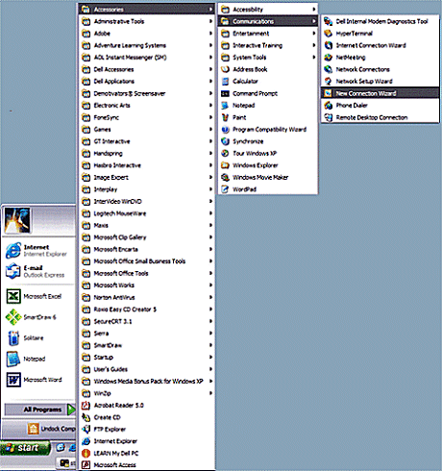Click the LEARN My Dell PC icon
This screenshot has width=442, height=471.
[x=86, y=454]
